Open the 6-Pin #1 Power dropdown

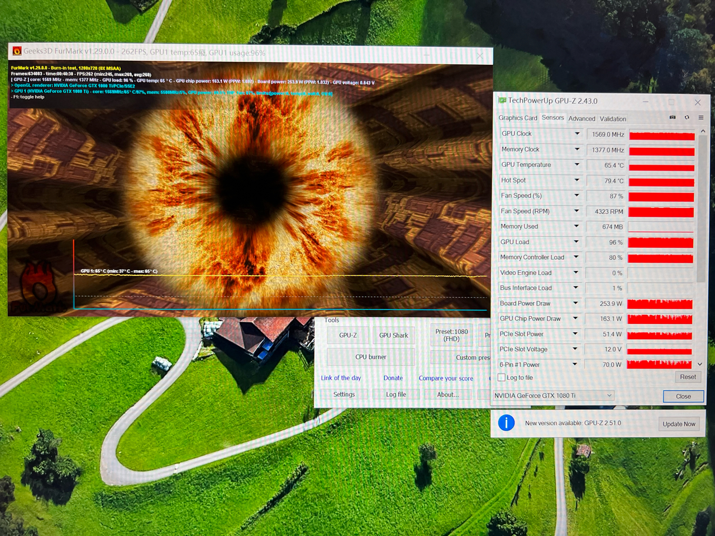(574, 364)
